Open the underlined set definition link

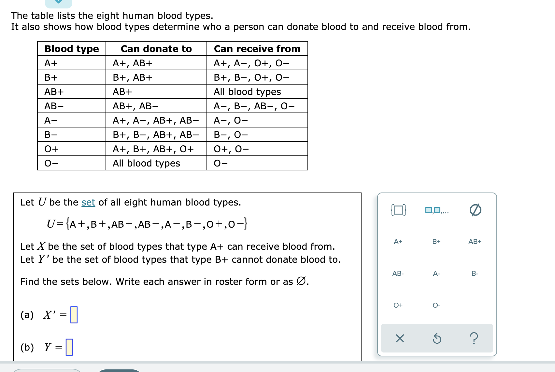(87, 202)
